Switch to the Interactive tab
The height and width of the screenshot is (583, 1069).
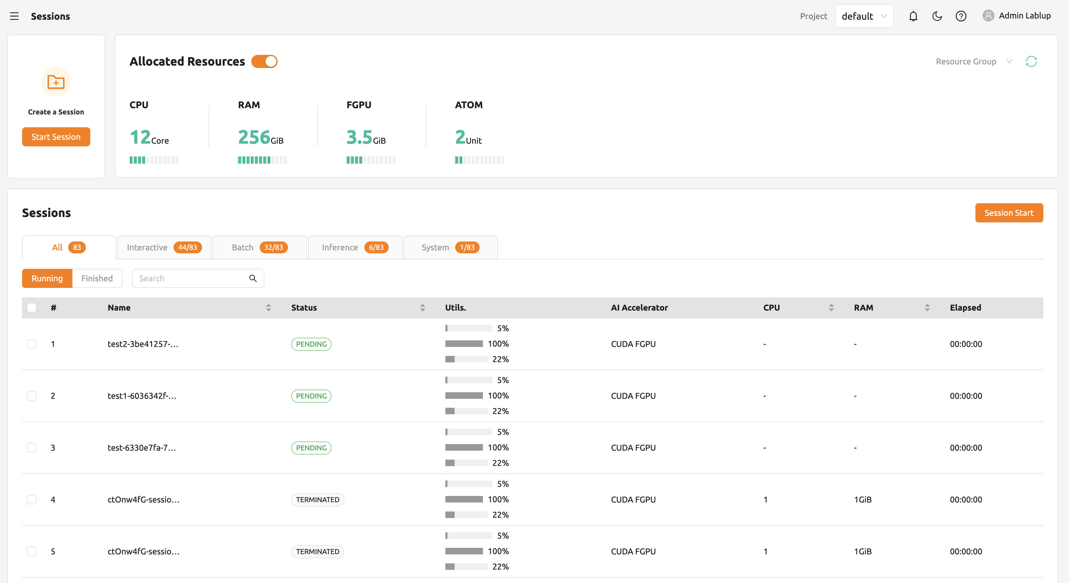click(x=164, y=247)
